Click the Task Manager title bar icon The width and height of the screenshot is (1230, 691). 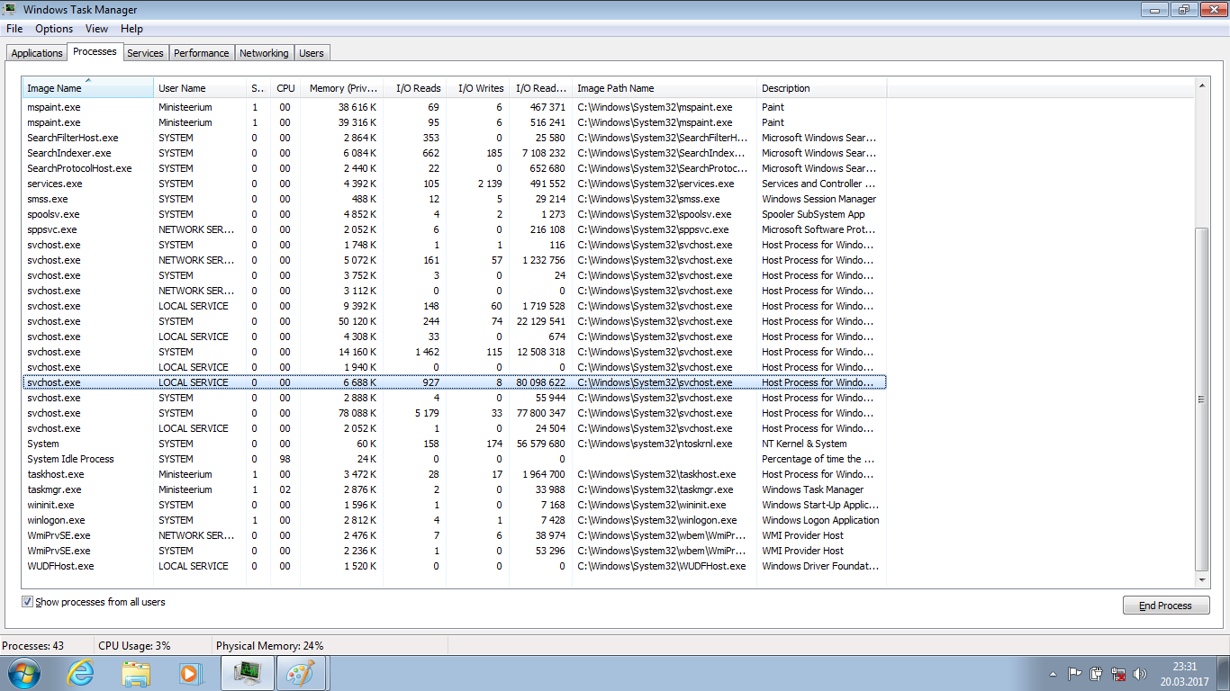pos(10,10)
